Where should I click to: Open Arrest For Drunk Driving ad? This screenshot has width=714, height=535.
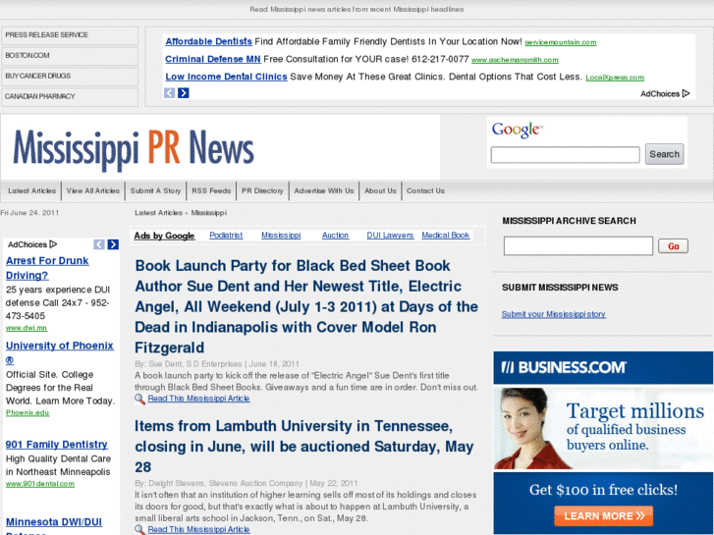(47, 268)
